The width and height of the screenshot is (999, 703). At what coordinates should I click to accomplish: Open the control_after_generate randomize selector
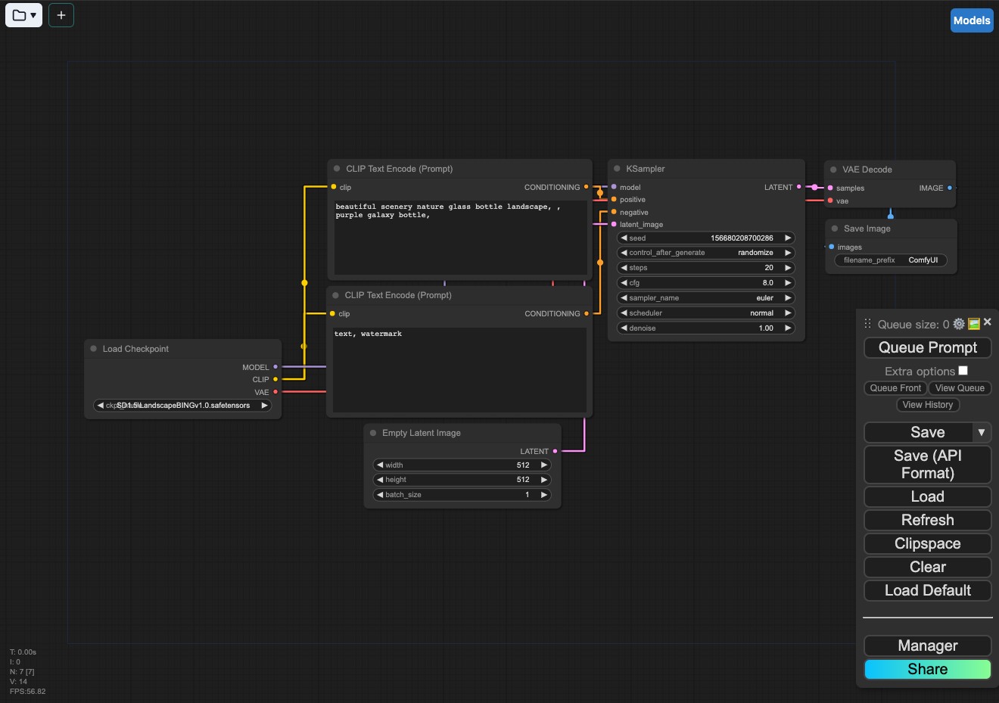click(x=705, y=253)
